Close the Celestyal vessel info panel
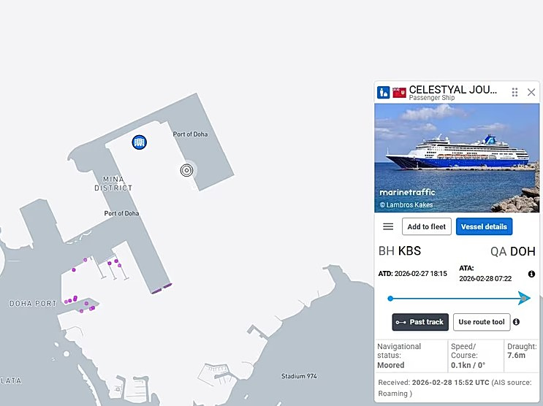 click(531, 92)
